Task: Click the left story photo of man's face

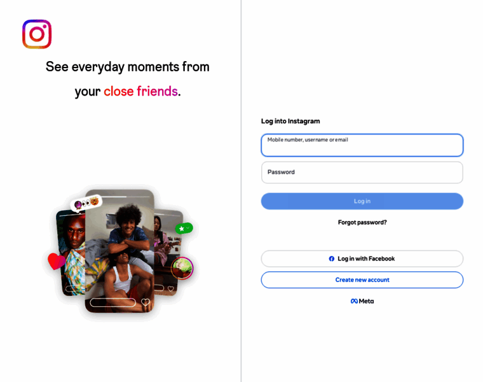Action: [x=71, y=253]
